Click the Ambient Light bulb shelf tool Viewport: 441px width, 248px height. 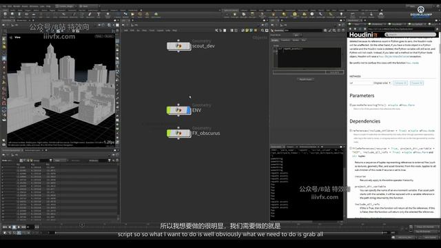tap(341, 14)
